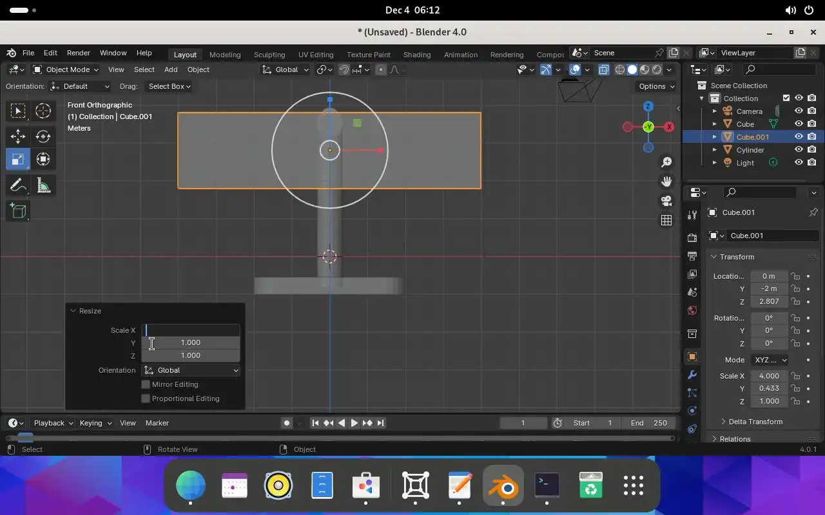Open the Options popover button

[656, 86]
